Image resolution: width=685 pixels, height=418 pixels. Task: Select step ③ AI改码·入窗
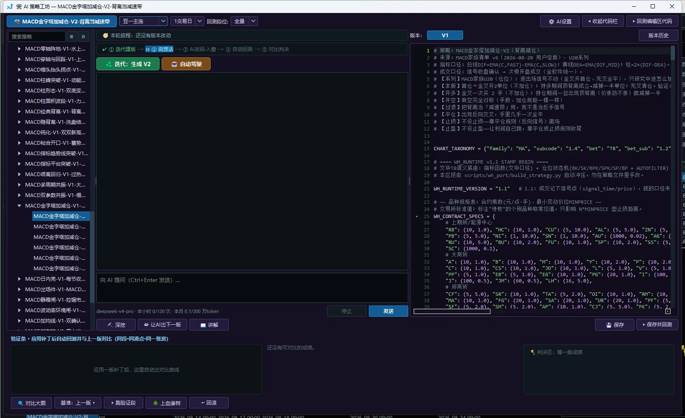tap(200, 49)
